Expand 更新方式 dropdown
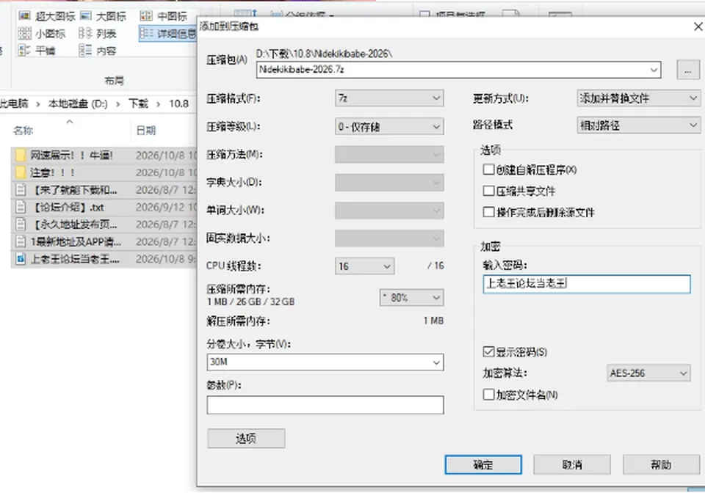 pos(638,98)
